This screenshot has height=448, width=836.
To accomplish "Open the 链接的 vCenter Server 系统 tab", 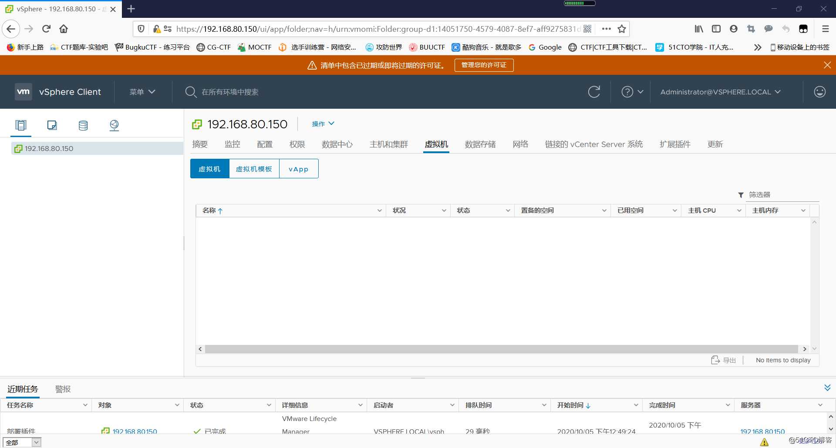I will pos(594,144).
